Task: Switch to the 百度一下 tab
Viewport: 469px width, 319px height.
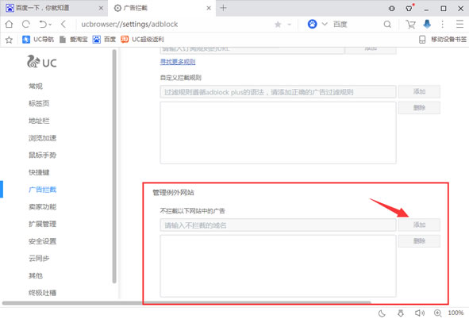Action: point(43,8)
